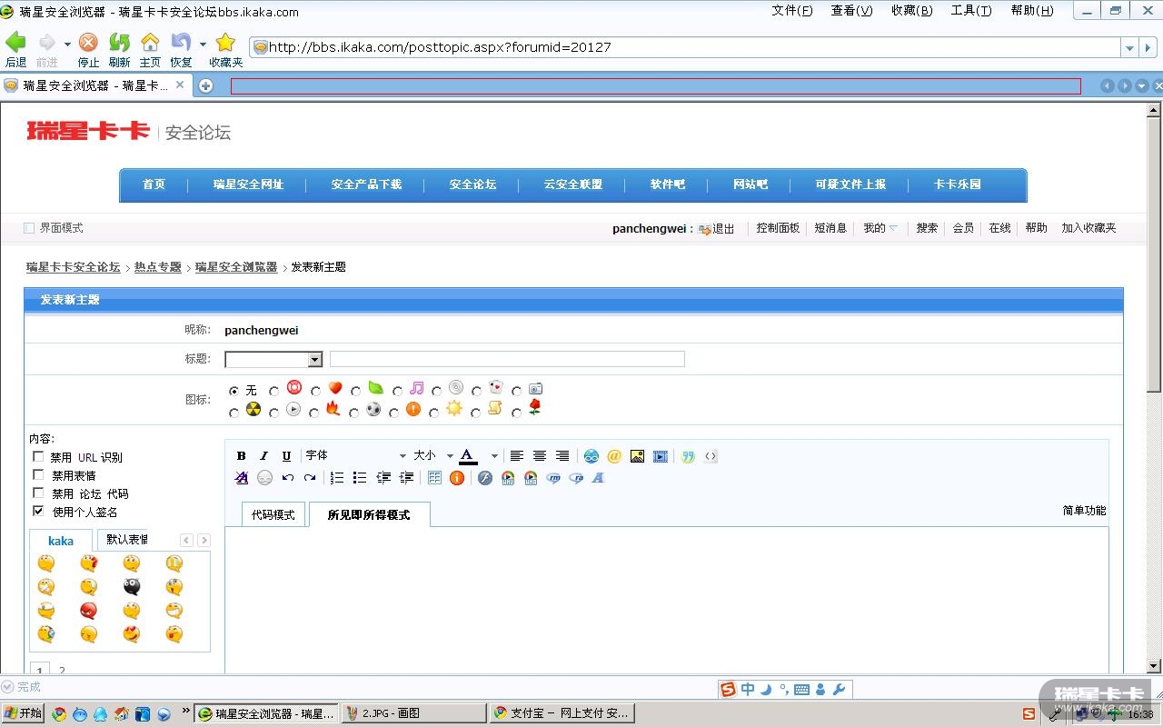Expand the Back/Forward history dropdown arrow
The height and width of the screenshot is (727, 1163).
67,44
